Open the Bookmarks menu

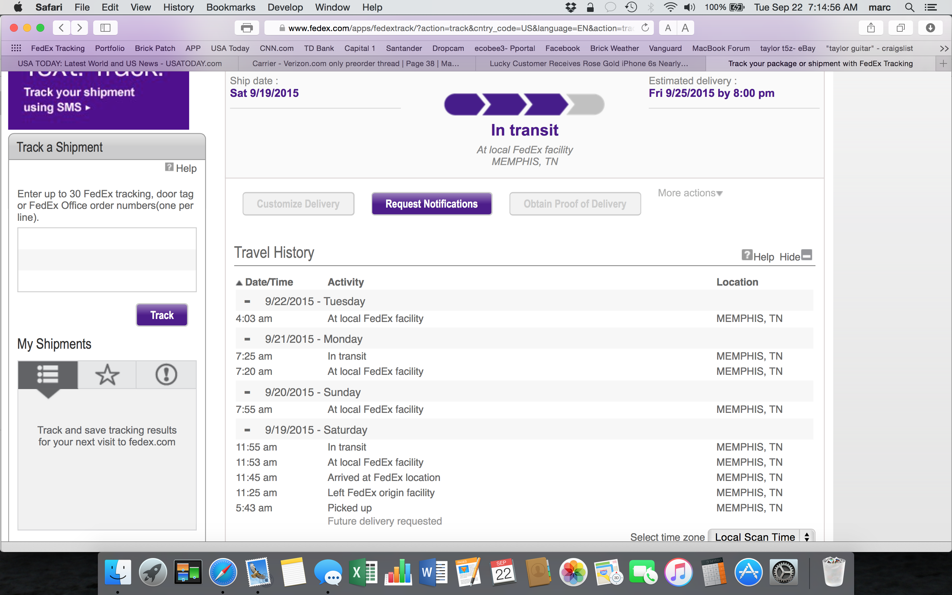point(230,7)
